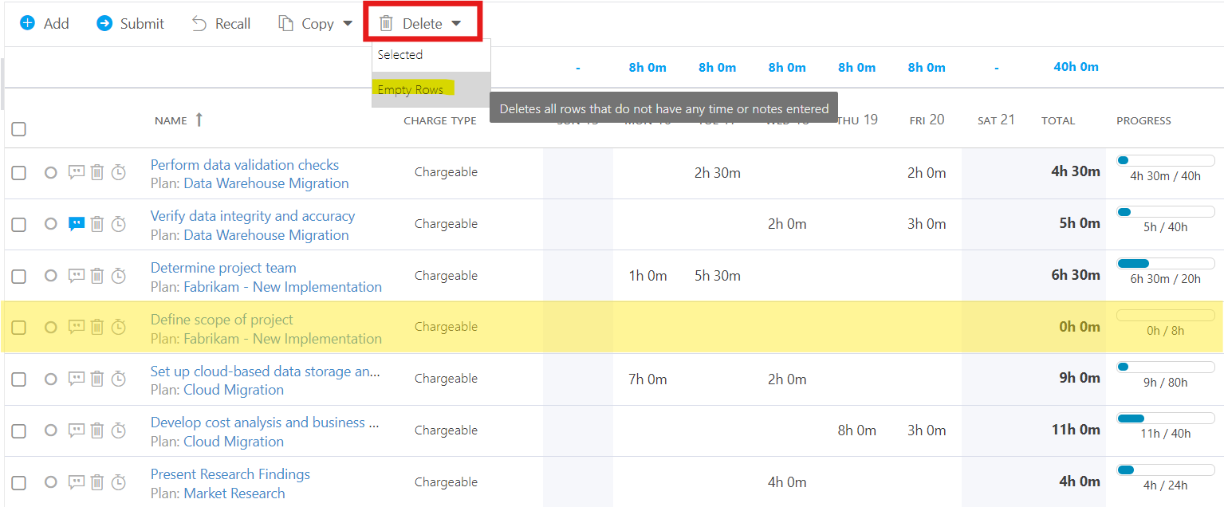Viewport: 1224px width, 507px height.
Task: Toggle the select-all checkbox in header
Action: 19,129
